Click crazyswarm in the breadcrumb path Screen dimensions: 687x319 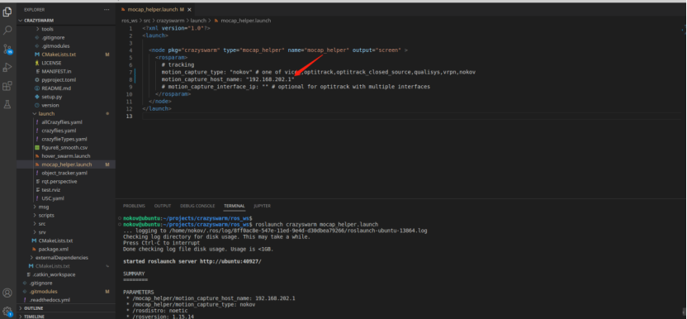168,21
